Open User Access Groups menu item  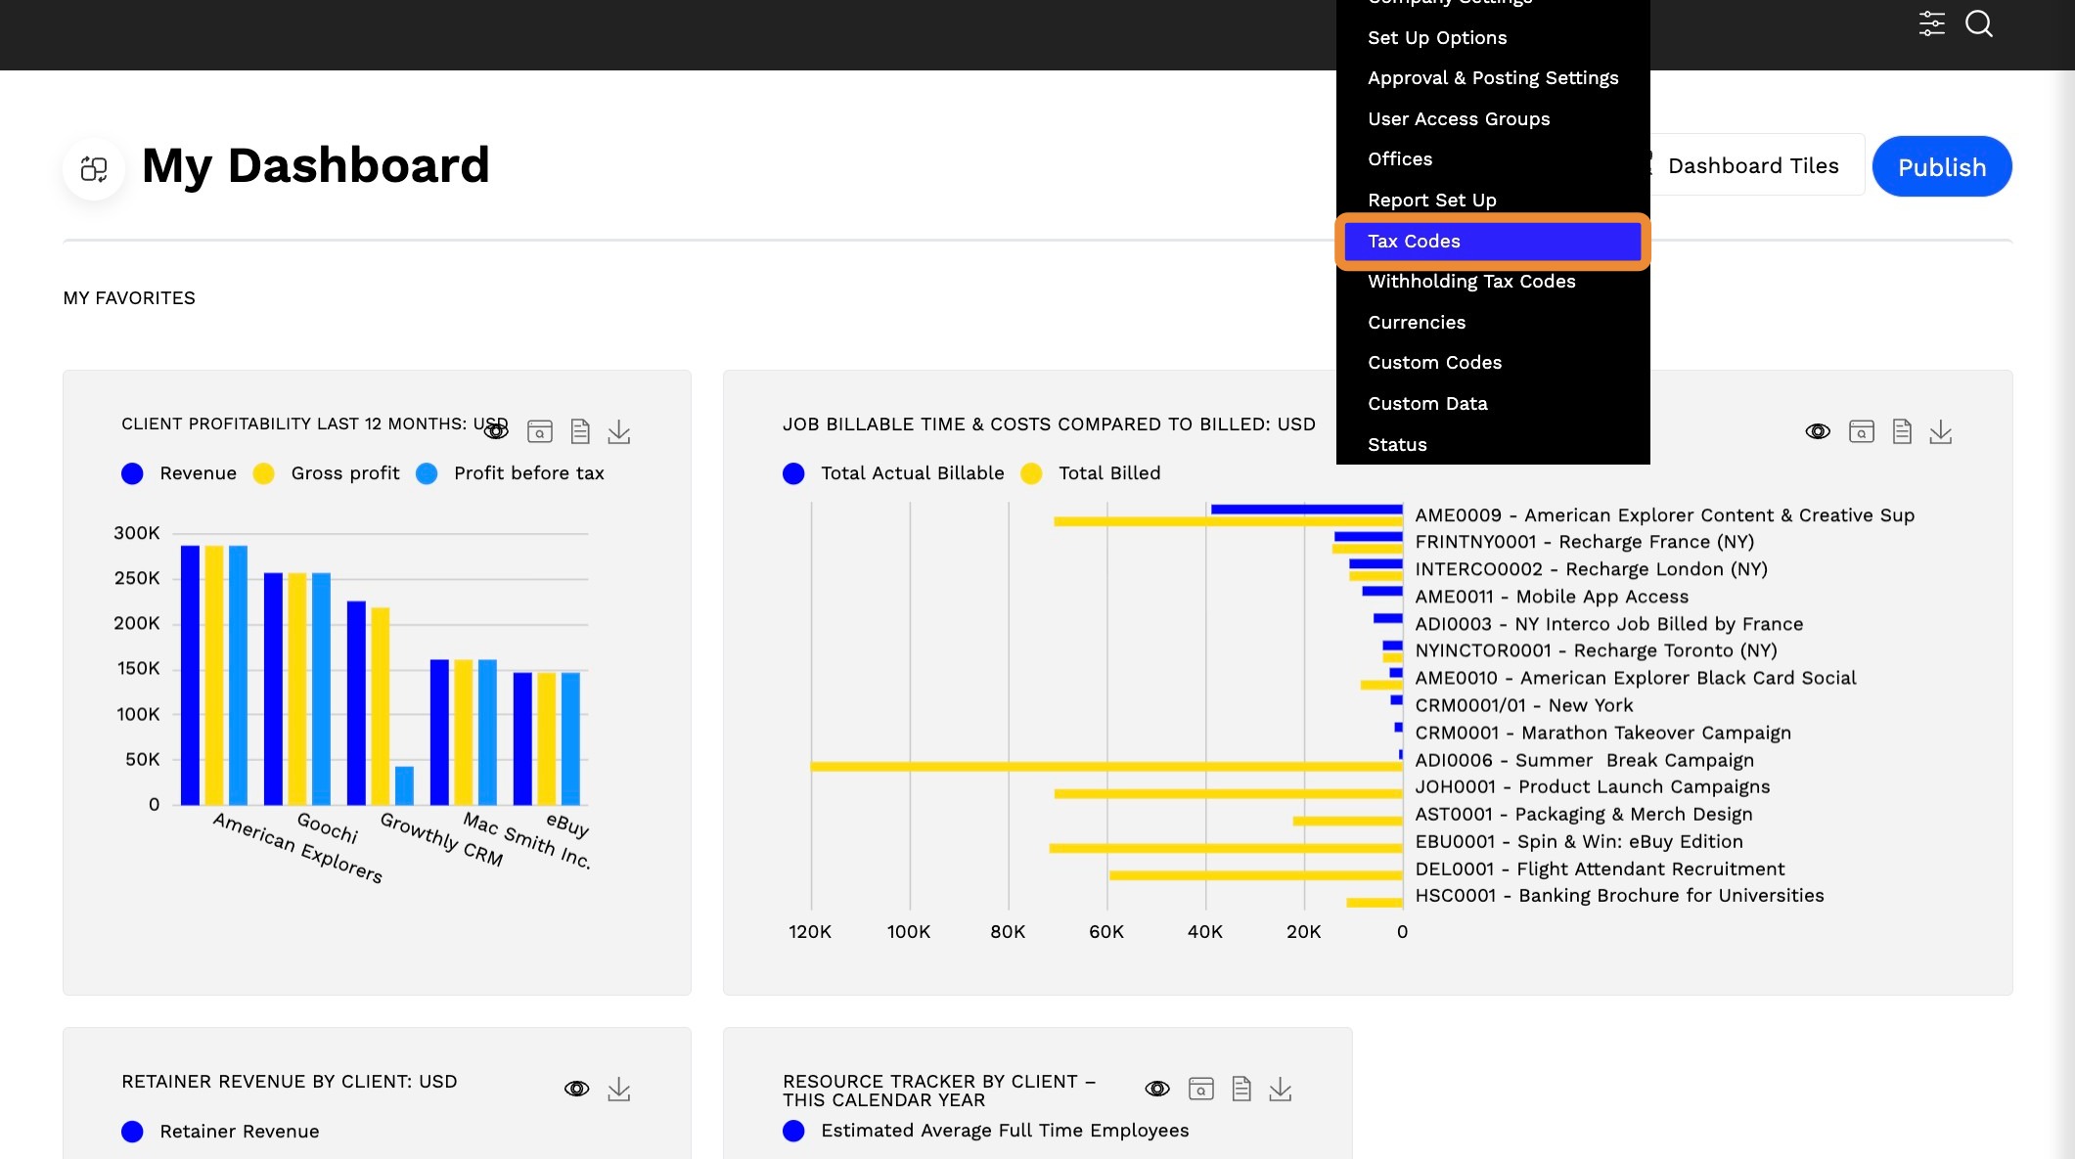click(1459, 119)
